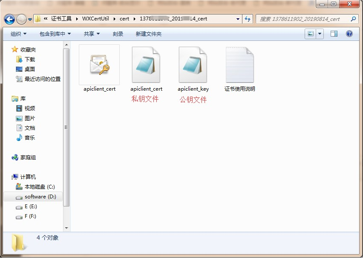Screen dimensions: 363x258
Task: Click the navigation pane vertical scrollbar
Action: coord(66,128)
